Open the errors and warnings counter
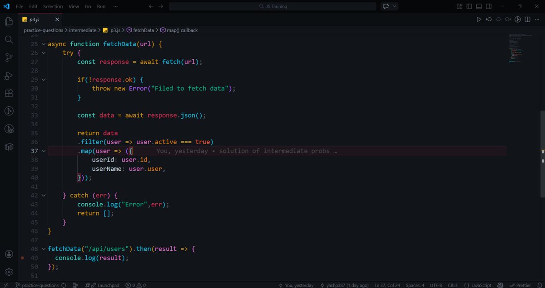Image resolution: width=545 pixels, height=288 pixels. point(136,285)
